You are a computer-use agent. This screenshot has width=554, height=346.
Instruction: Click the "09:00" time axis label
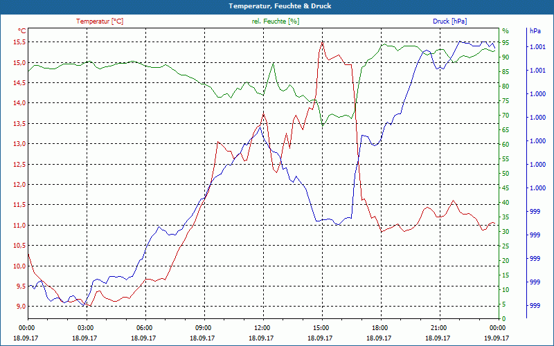[x=204, y=327]
